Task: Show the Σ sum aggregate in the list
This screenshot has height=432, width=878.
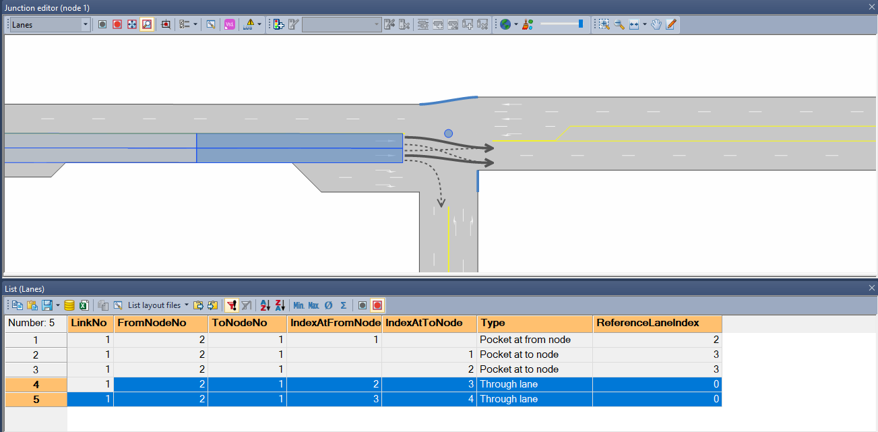Action: point(343,305)
